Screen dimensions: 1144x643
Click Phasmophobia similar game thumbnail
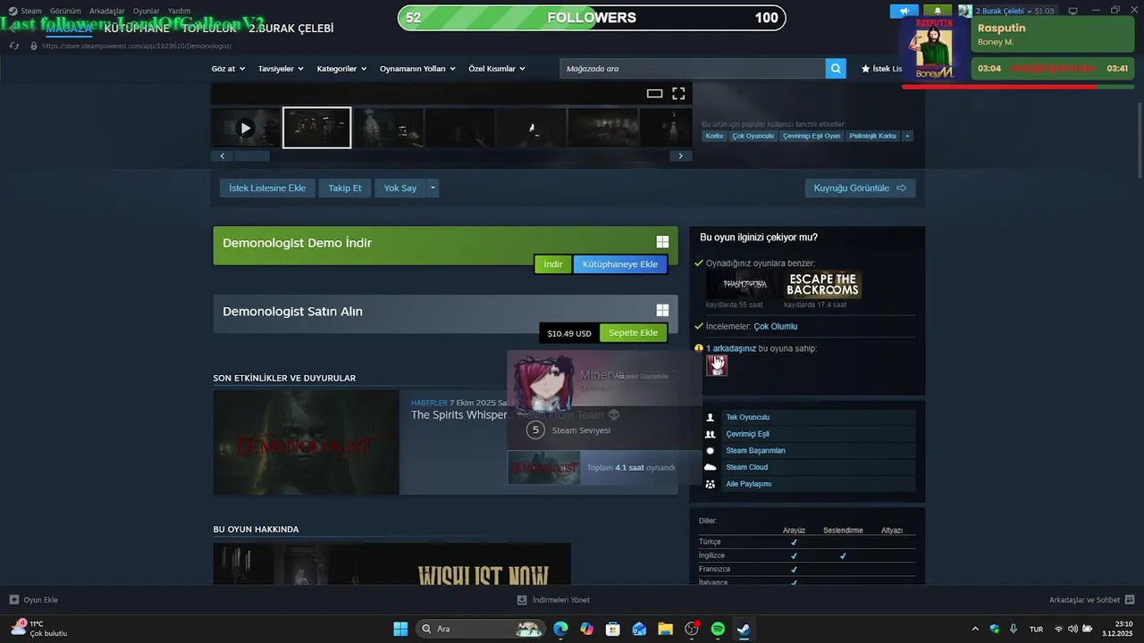[x=744, y=285]
